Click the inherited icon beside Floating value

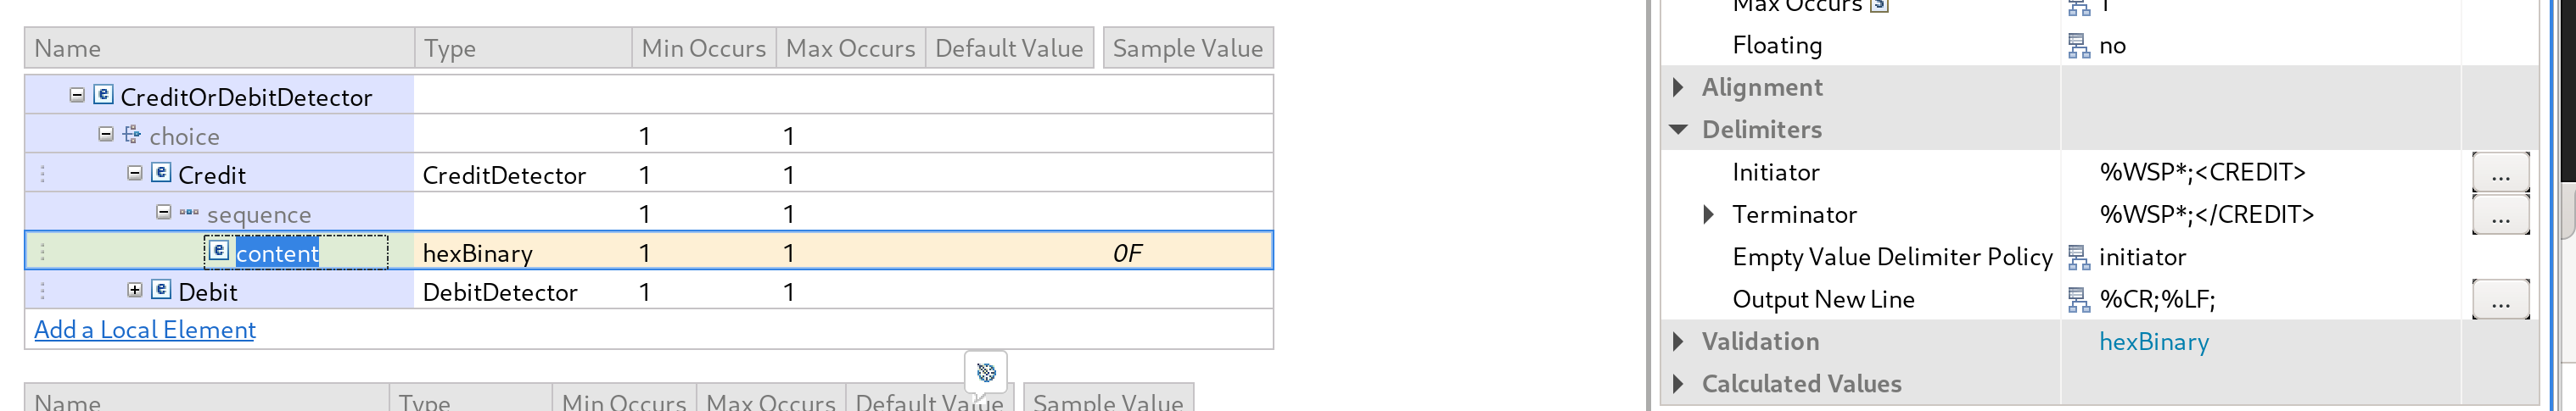point(2078,46)
